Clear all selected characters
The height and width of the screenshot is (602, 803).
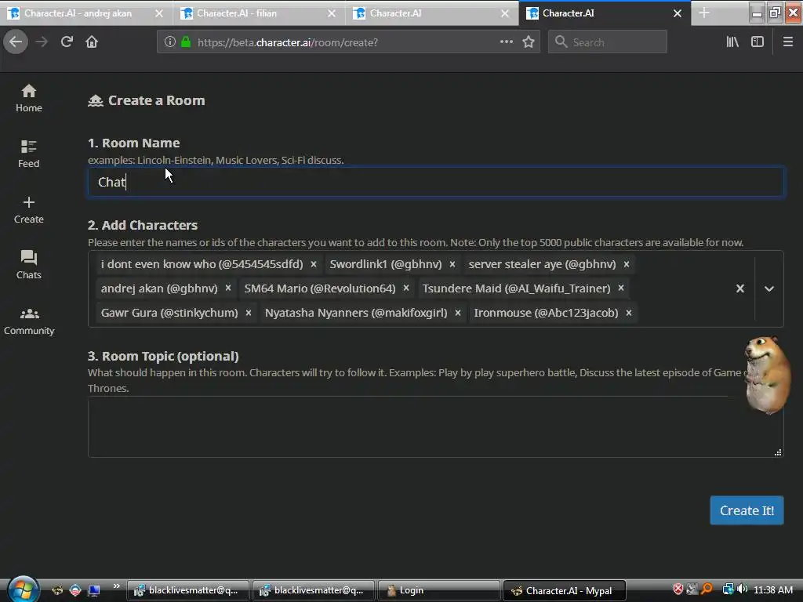pyautogui.click(x=740, y=288)
